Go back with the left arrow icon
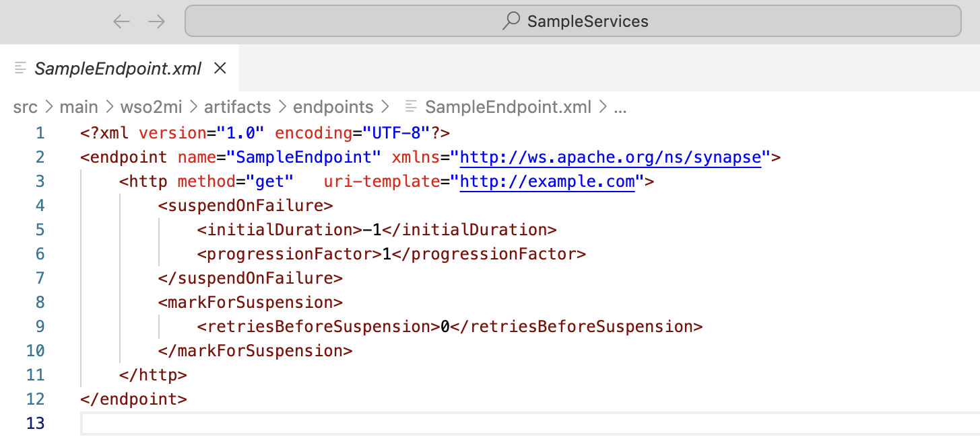Image resolution: width=980 pixels, height=443 pixels. (x=121, y=22)
